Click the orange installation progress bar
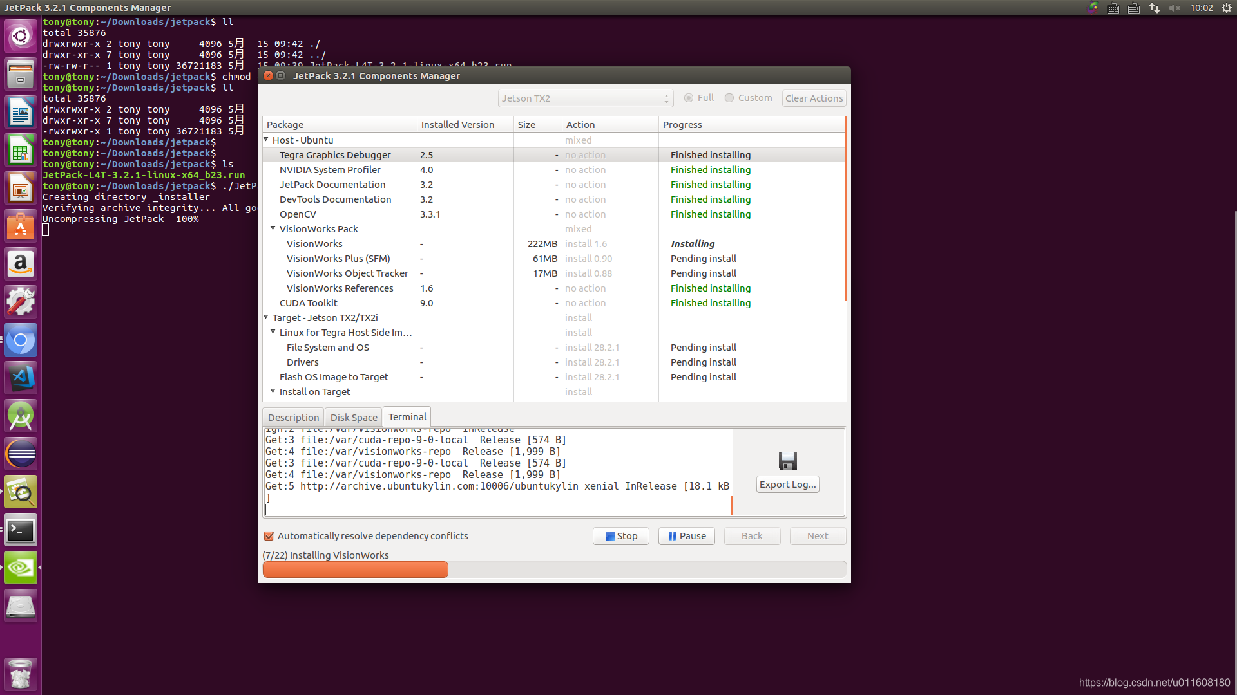1237x695 pixels. (355, 569)
